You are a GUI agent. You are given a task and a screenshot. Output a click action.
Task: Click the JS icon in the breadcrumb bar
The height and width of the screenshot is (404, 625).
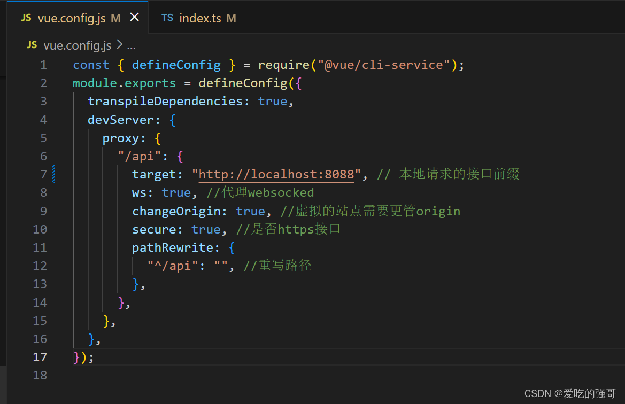32,45
